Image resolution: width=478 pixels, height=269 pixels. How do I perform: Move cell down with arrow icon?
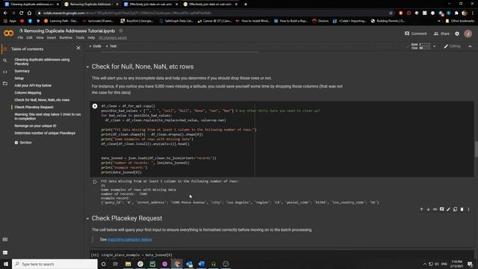428,209
